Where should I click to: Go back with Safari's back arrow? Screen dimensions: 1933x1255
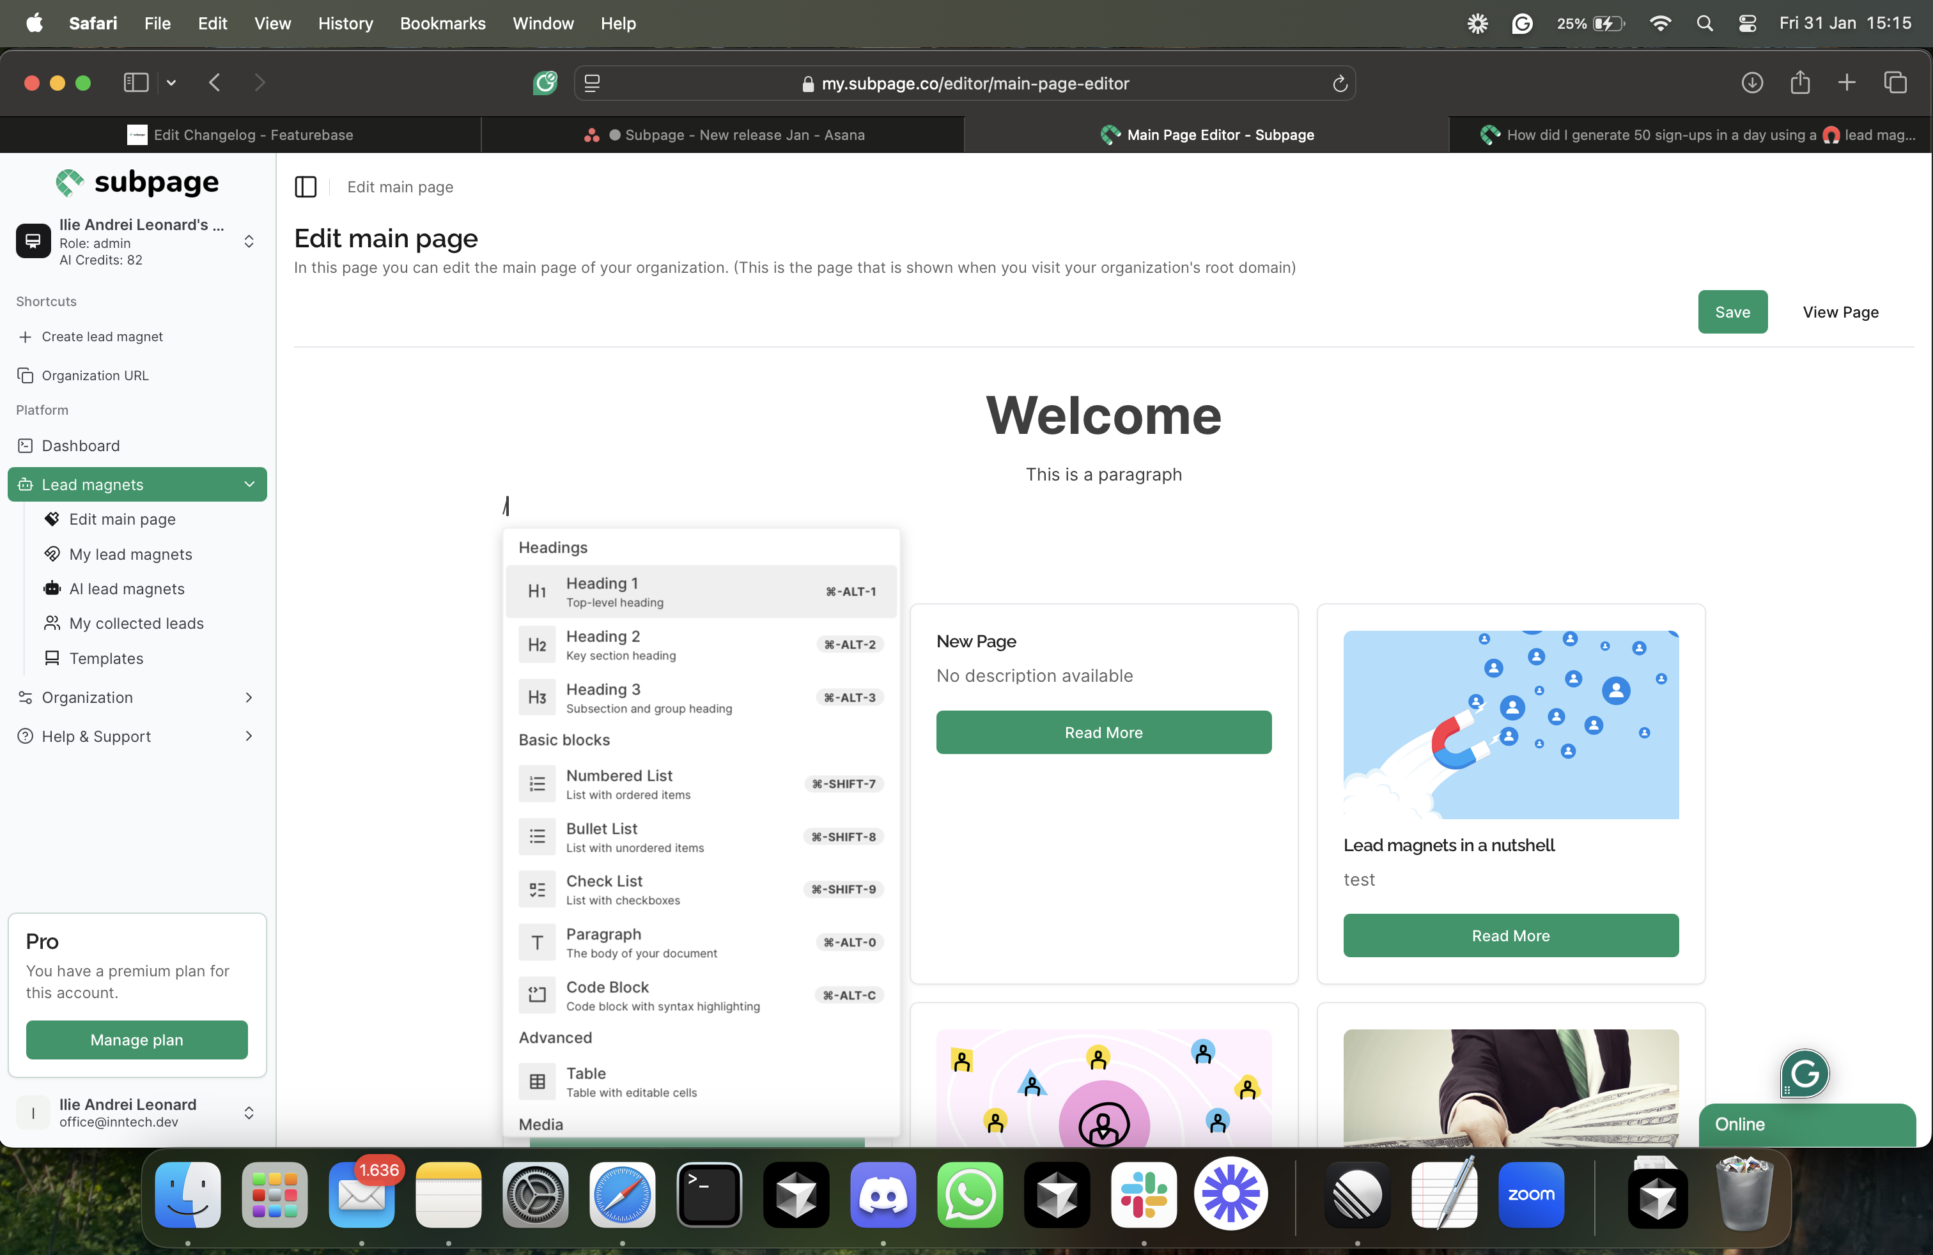click(x=214, y=83)
